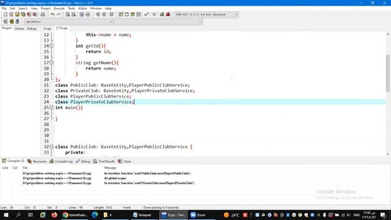Click the editor vertical scrollbar thumb
The height and width of the screenshot is (220, 391).
click(x=388, y=73)
